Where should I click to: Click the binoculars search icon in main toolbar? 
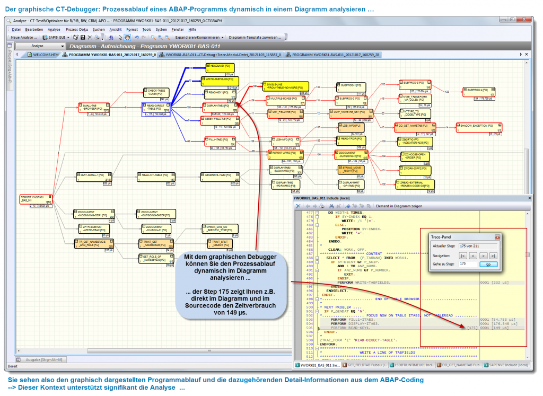(x=111, y=38)
